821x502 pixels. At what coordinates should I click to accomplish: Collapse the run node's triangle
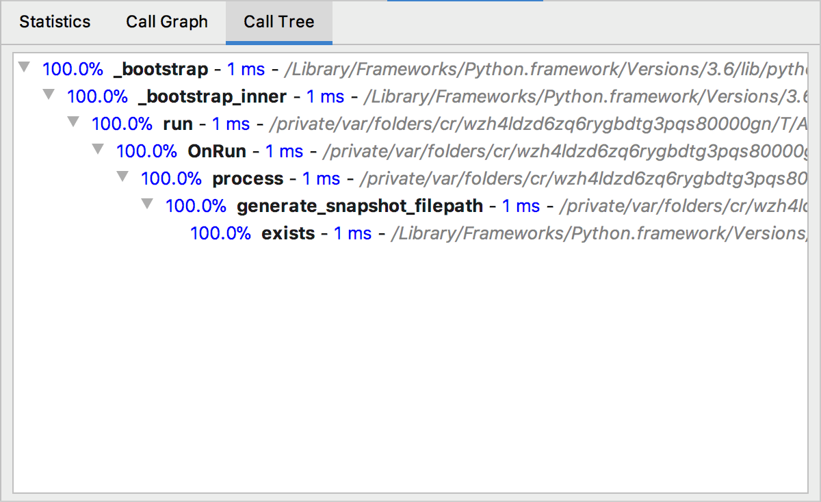click(73, 123)
